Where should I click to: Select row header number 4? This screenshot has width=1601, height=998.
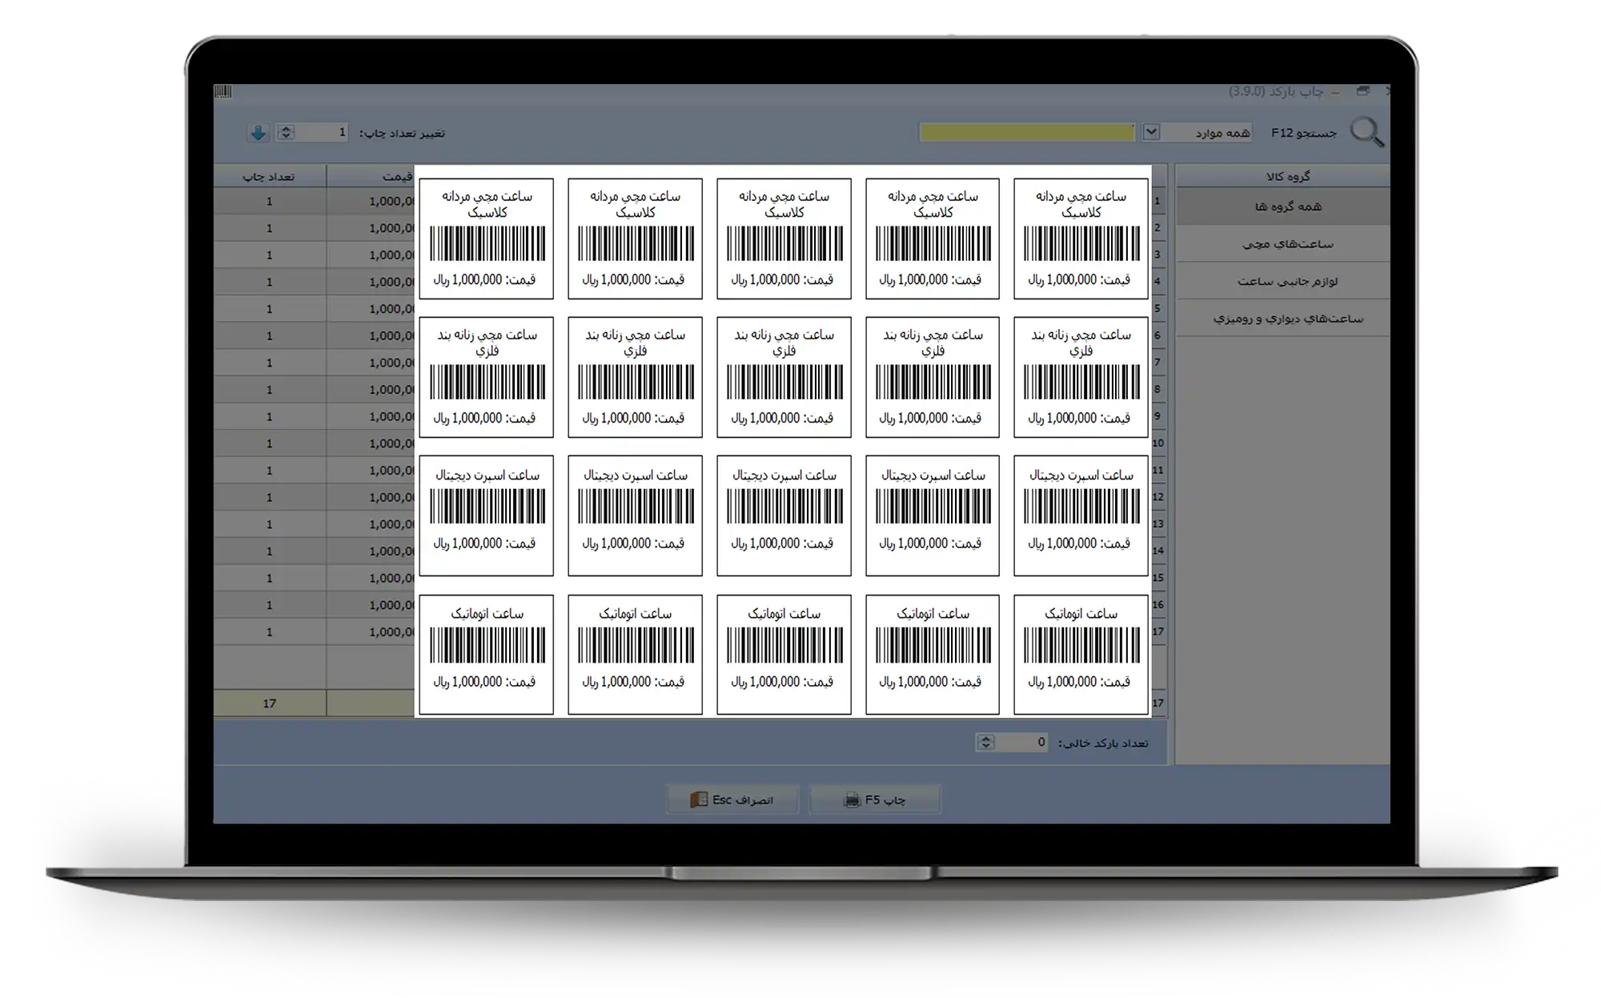click(1158, 282)
